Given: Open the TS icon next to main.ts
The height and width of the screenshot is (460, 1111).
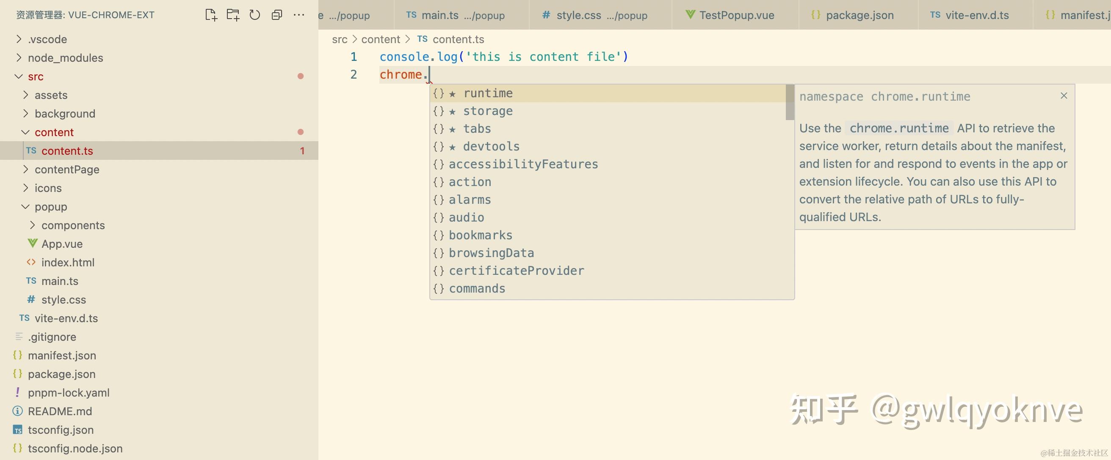Looking at the screenshot, I should (x=30, y=281).
